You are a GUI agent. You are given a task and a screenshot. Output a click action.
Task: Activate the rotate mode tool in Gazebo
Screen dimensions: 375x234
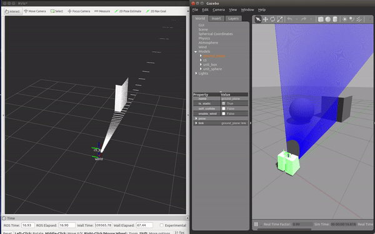(272, 19)
